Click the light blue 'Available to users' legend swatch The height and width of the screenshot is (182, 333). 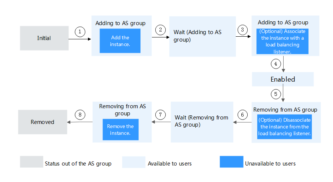[x=134, y=162]
